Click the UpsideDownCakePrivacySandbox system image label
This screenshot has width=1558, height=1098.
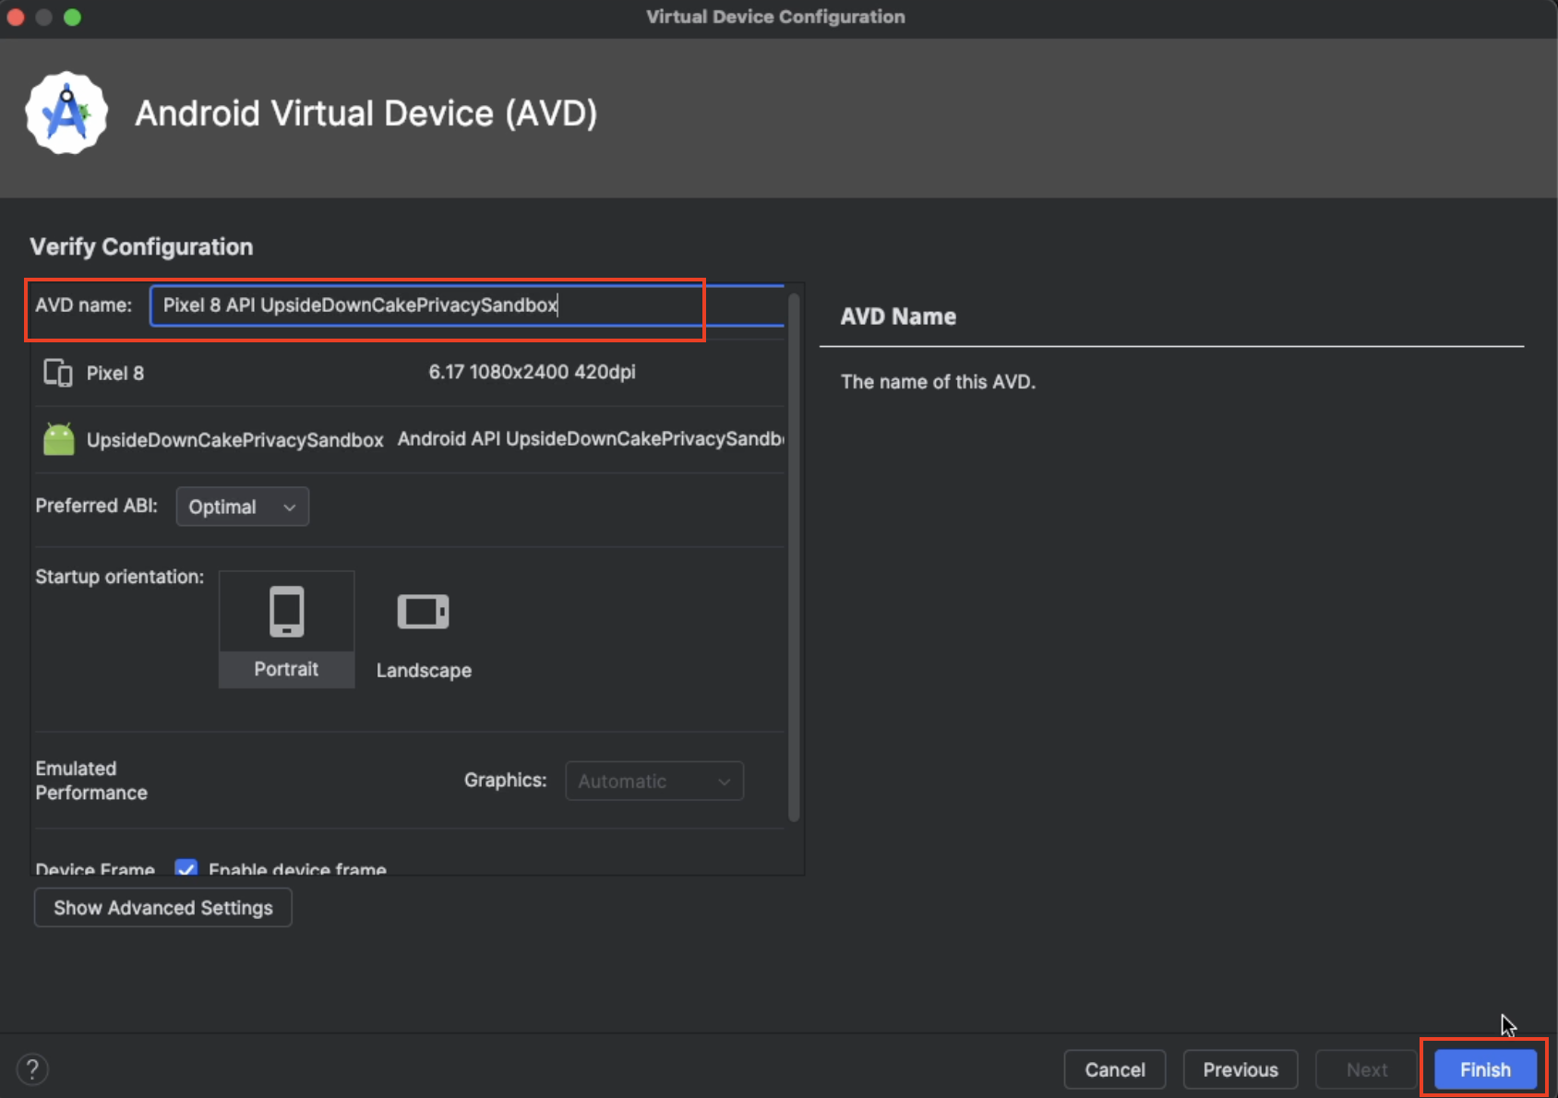pyautogui.click(x=234, y=440)
